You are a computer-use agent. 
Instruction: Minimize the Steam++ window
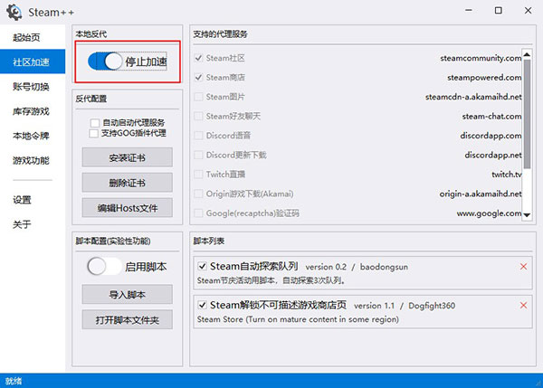click(x=469, y=11)
